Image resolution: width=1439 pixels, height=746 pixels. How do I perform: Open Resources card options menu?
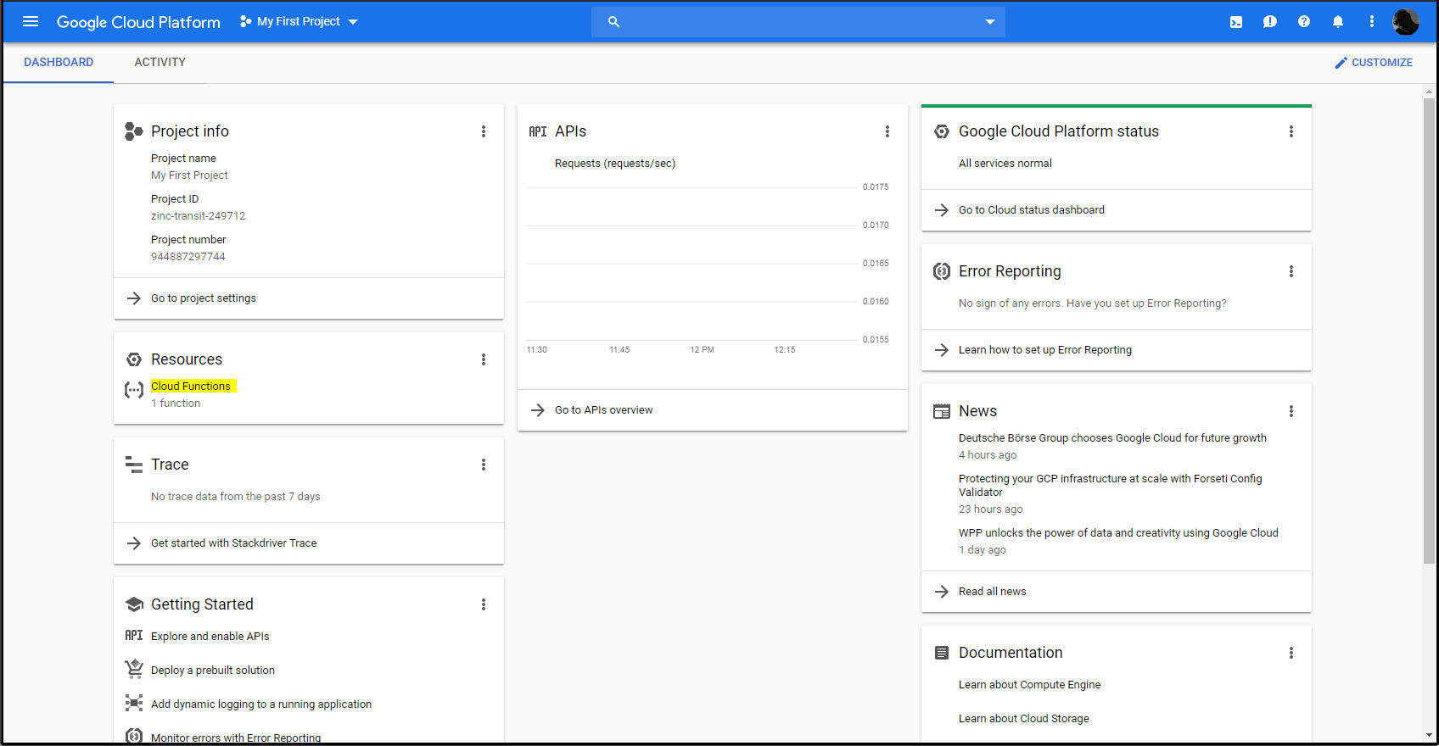point(484,359)
